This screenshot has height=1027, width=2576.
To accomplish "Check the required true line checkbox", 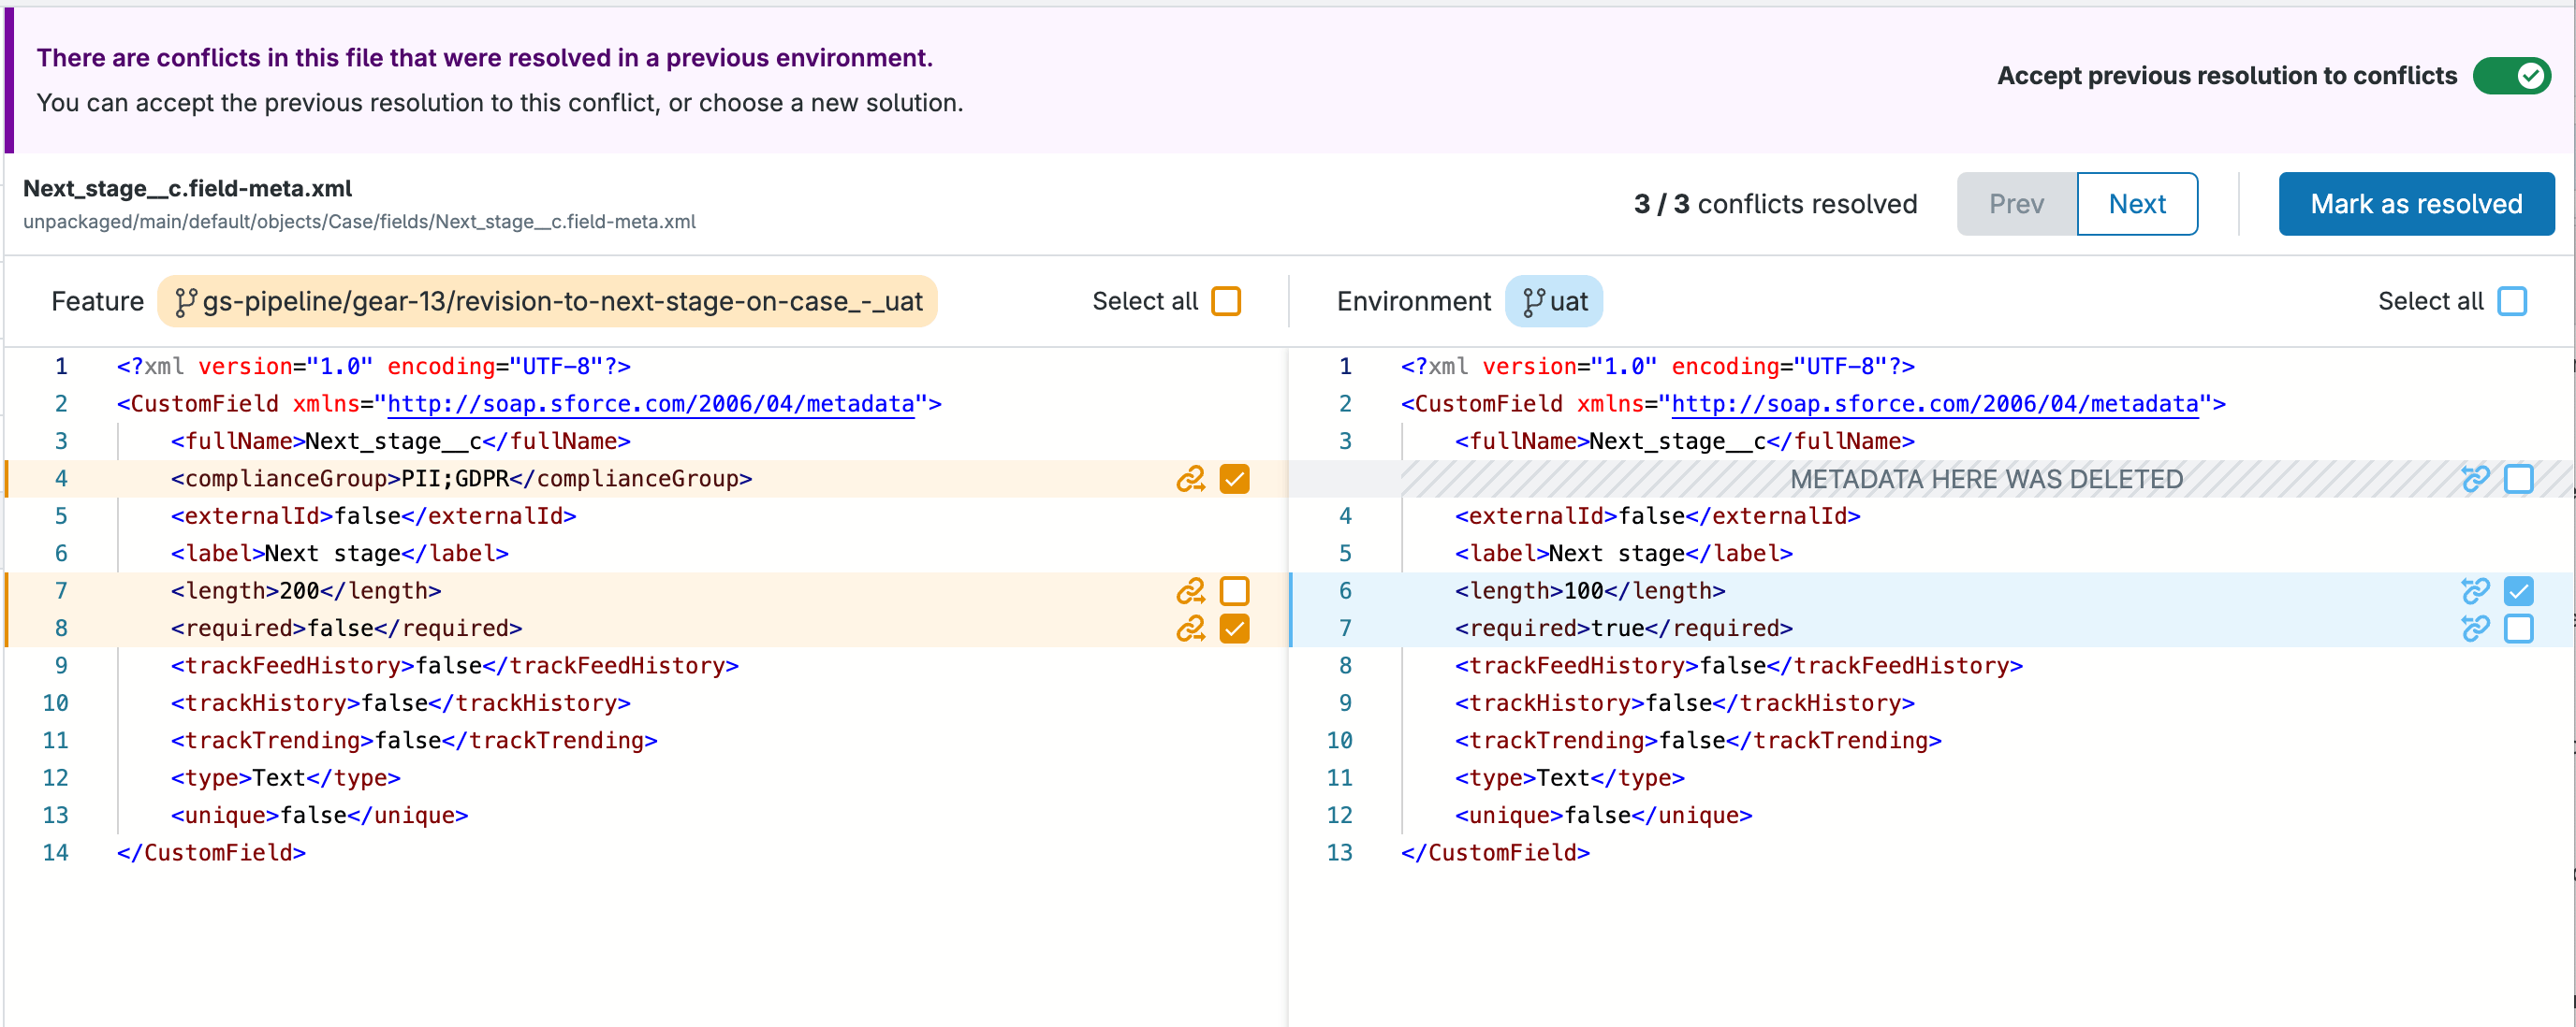I will tap(2518, 629).
